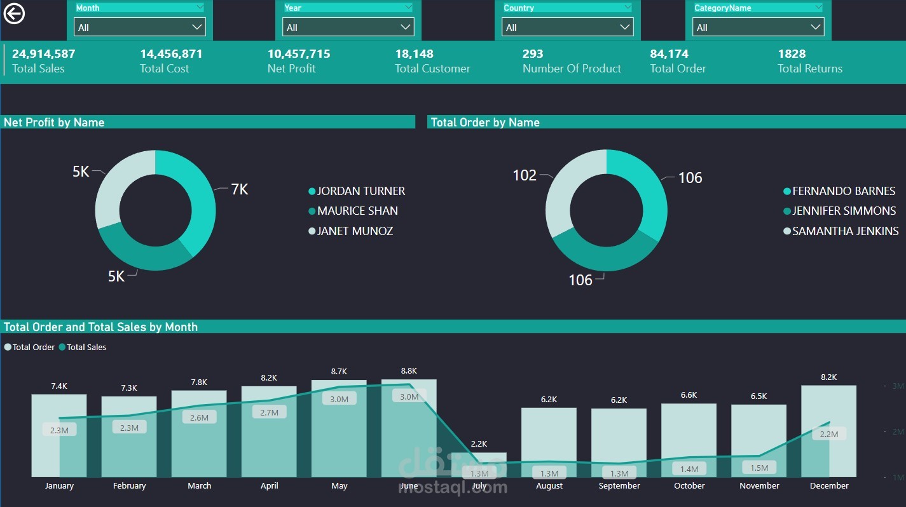Select JANET MUNOZ legend label
Viewport: 906px width, 507px height.
355,231
